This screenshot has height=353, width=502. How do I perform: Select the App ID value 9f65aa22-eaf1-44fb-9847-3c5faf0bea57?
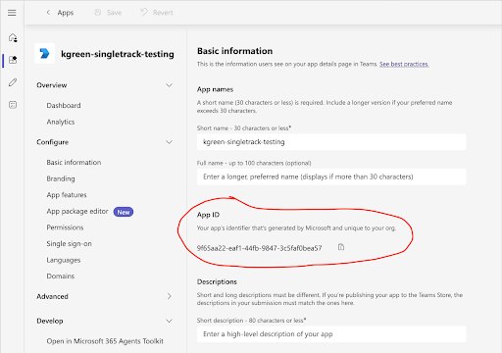click(259, 248)
